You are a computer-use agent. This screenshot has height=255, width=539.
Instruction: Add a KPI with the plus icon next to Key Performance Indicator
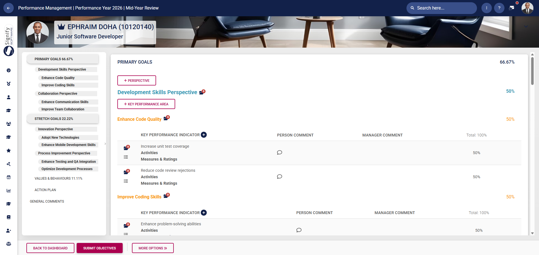coord(204,135)
